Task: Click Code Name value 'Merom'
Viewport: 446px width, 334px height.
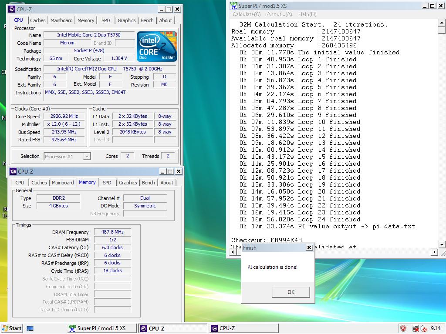Action: point(67,43)
